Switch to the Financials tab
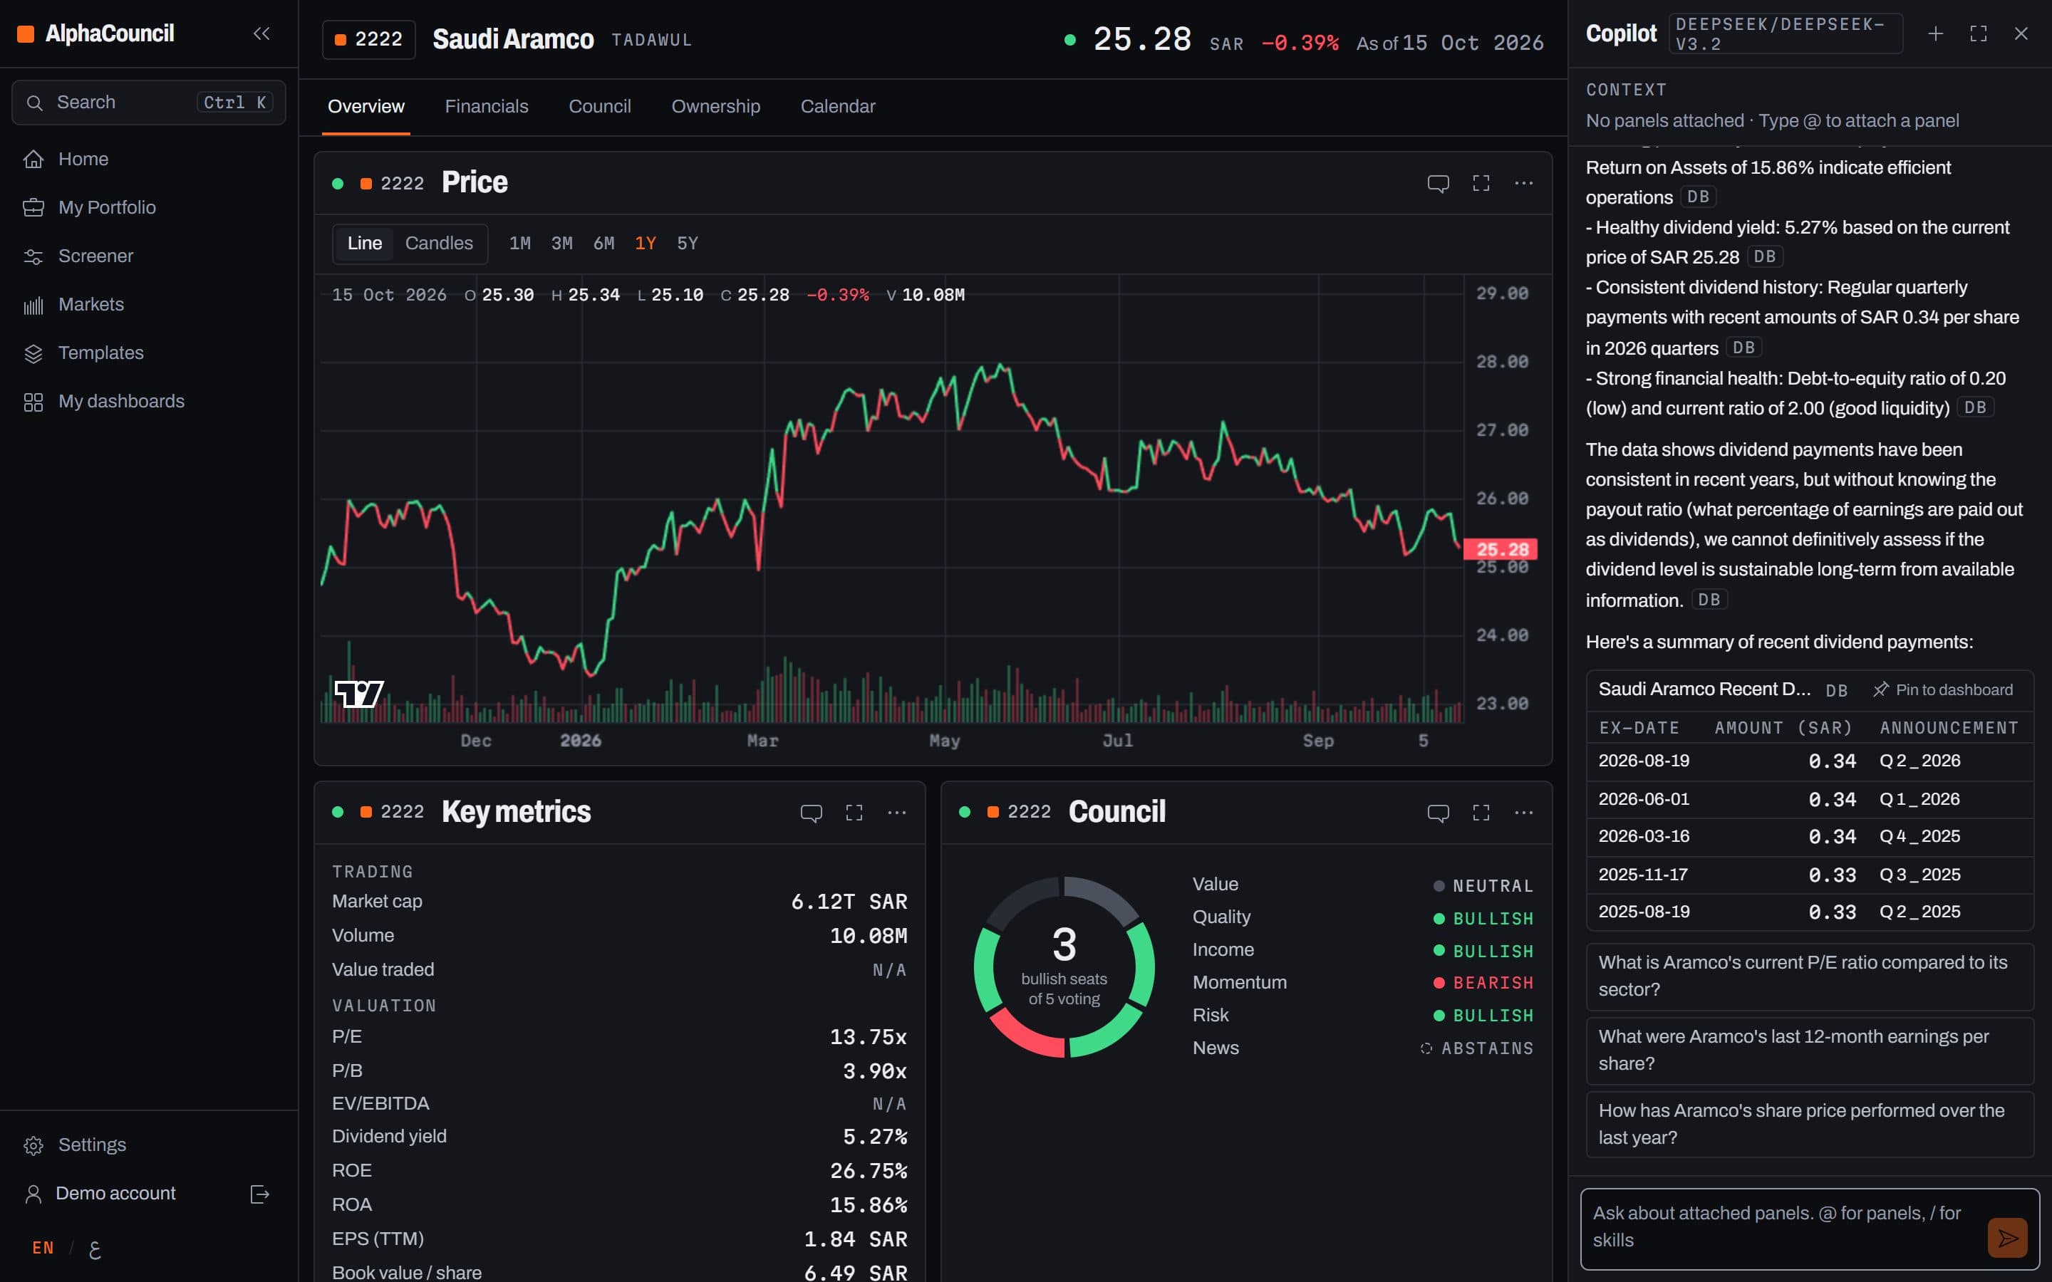Image resolution: width=2052 pixels, height=1282 pixels. click(x=487, y=107)
